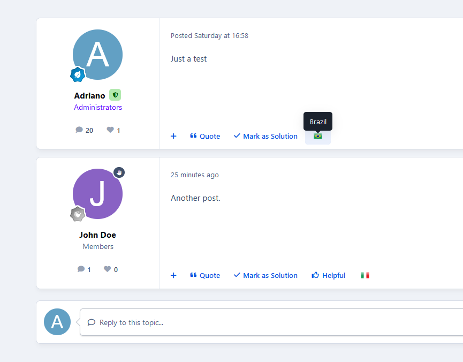Mark John Doe's post as Helpful
Screen dimensions: 463x362
coord(329,275)
